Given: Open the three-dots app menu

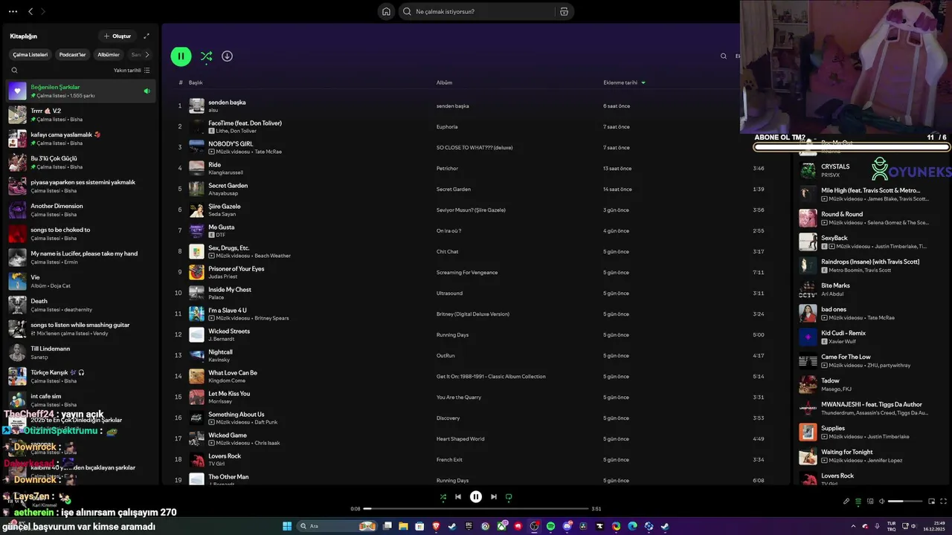Looking at the screenshot, I should tap(13, 11).
